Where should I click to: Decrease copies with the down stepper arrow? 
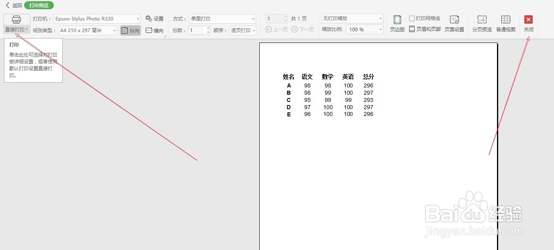click(208, 33)
